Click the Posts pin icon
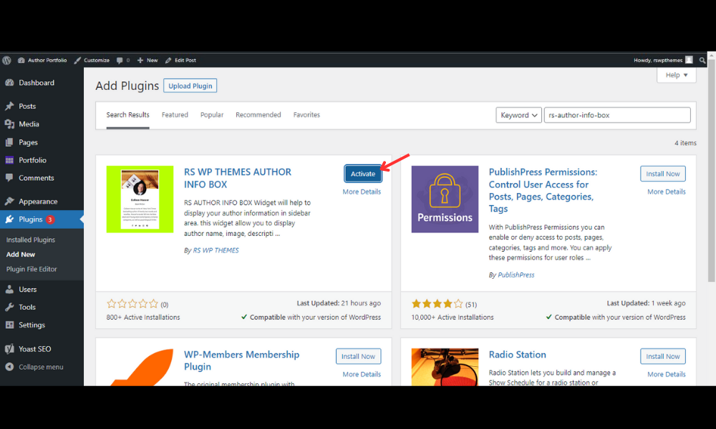The width and height of the screenshot is (716, 429). click(9, 107)
